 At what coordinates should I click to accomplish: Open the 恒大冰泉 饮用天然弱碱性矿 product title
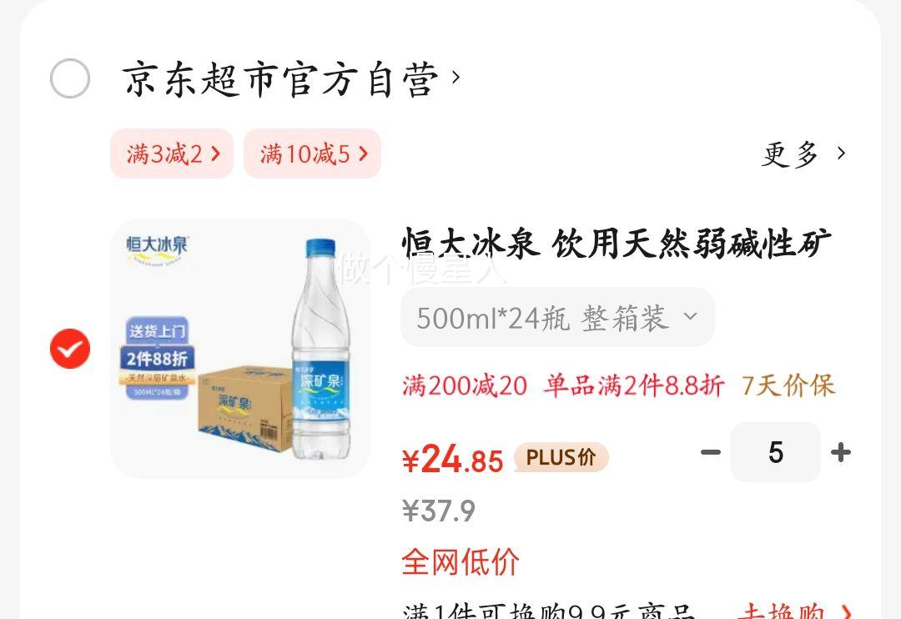point(617,244)
